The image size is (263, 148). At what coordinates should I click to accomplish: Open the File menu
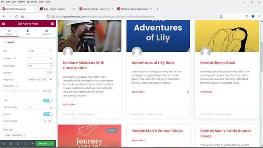(2, 2)
